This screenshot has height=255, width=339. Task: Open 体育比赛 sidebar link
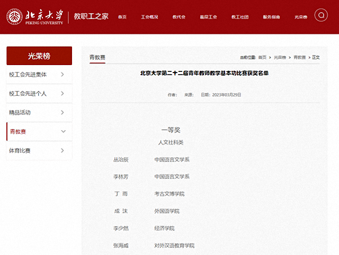(x=20, y=151)
